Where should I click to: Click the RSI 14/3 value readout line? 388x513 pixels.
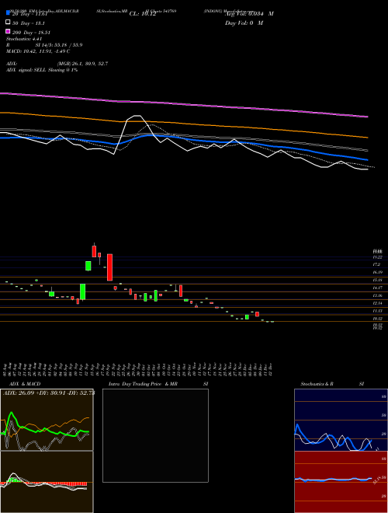coord(44,45)
